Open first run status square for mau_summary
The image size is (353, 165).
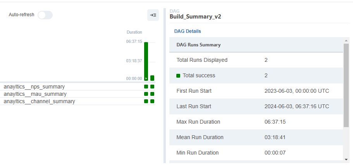click(146, 94)
